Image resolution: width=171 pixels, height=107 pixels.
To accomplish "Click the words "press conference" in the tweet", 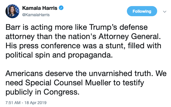I will click(x=50, y=46).
